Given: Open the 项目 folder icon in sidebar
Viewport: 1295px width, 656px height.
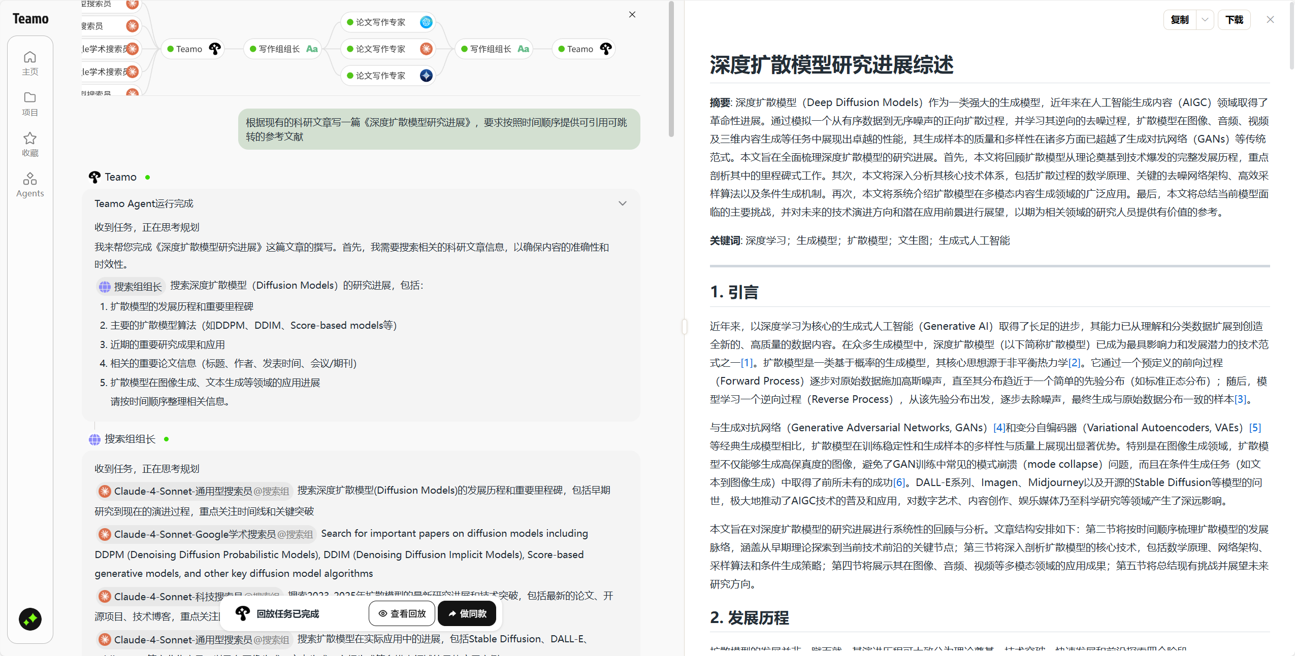Looking at the screenshot, I should tap(30, 104).
